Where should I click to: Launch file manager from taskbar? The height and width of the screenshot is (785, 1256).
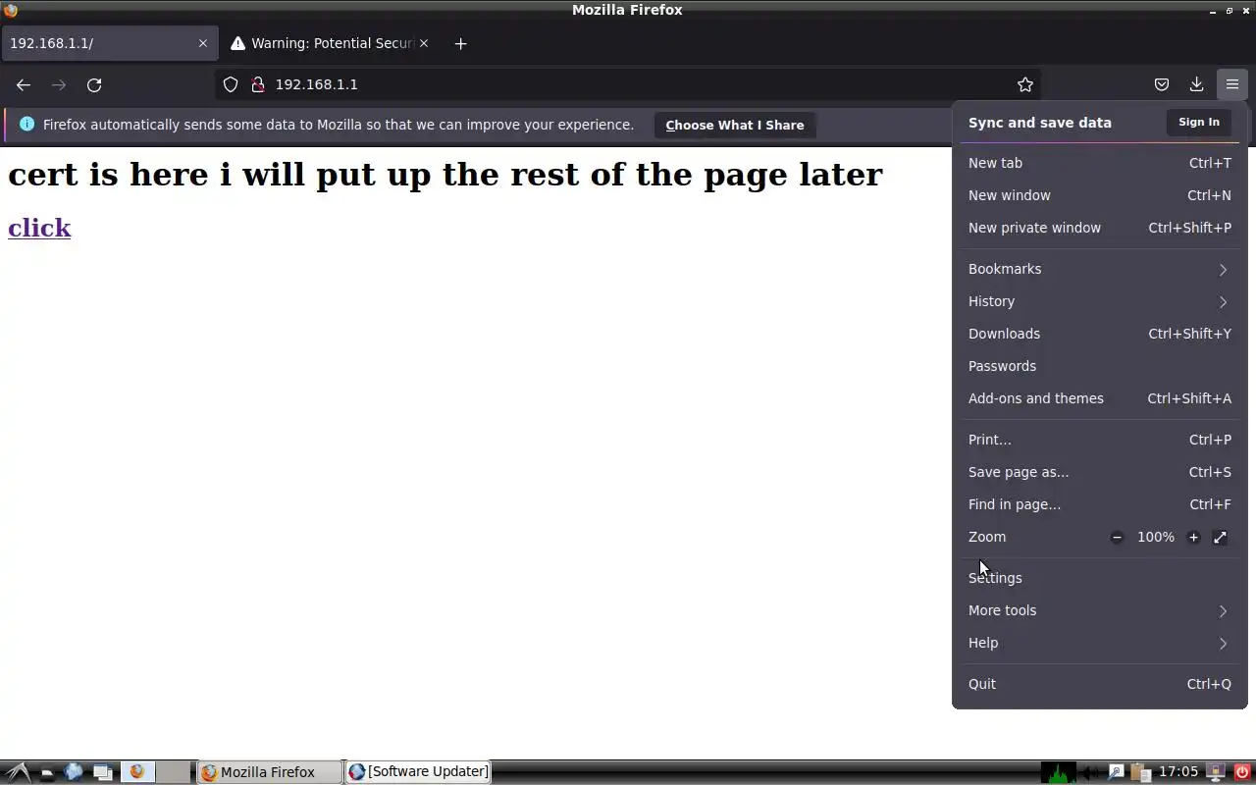tap(46, 772)
